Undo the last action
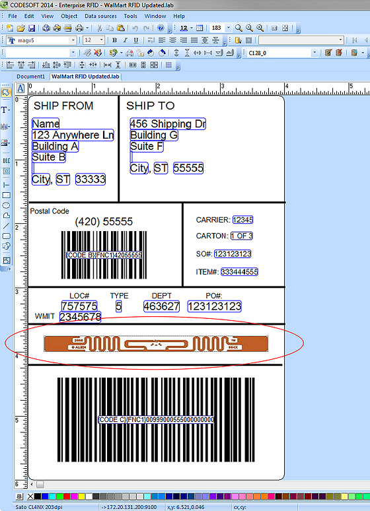 coord(135,28)
